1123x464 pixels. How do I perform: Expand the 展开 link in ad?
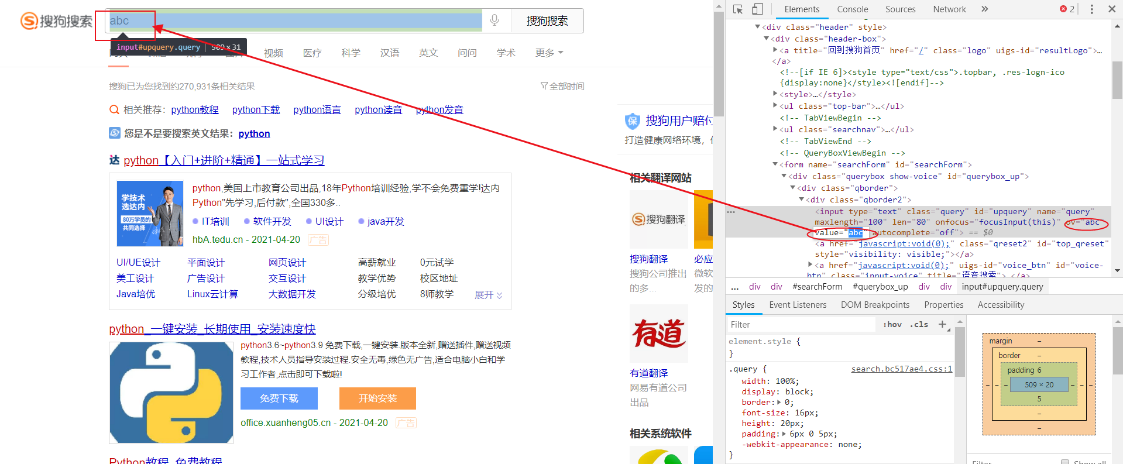click(x=489, y=295)
